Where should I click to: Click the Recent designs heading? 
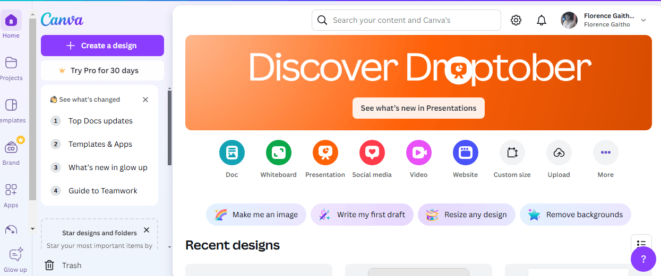233,245
